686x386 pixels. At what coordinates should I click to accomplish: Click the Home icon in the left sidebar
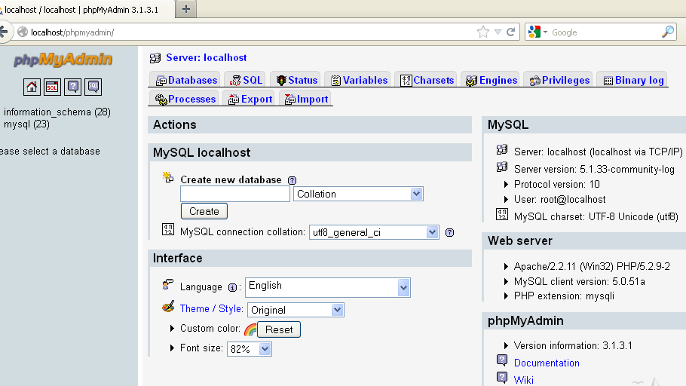click(x=32, y=87)
